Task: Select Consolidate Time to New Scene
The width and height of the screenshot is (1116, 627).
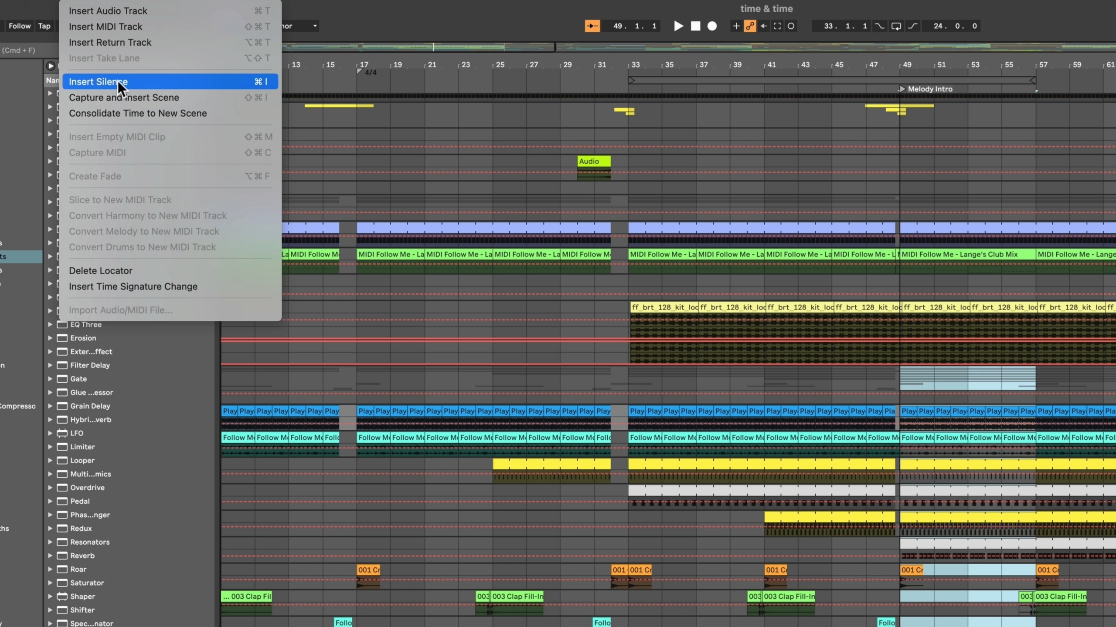Action: pos(170,113)
